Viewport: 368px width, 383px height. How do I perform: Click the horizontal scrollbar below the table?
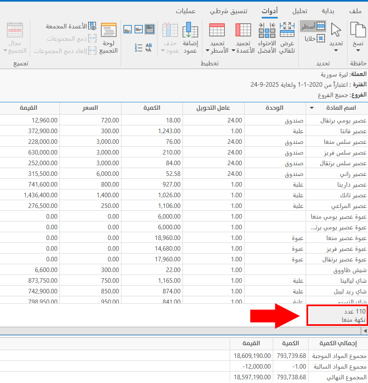pyautogui.click(x=181, y=331)
